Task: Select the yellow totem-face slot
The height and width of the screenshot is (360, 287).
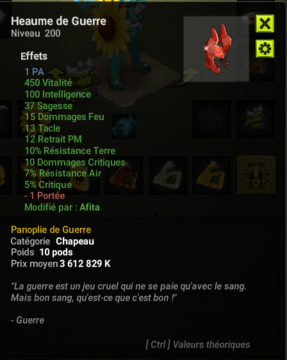Action: 256,175
